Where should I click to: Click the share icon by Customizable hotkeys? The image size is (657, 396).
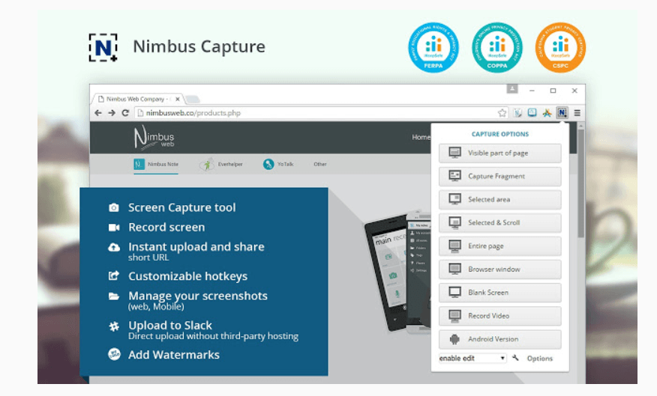click(114, 275)
